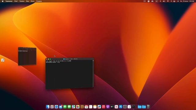196x110 pixels.
Task: Click the screen recording status icon
Action: pyautogui.click(x=145, y=1)
